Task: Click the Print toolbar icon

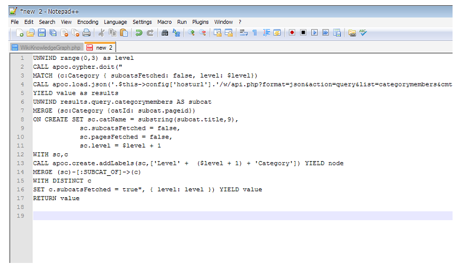Action: 87,33
